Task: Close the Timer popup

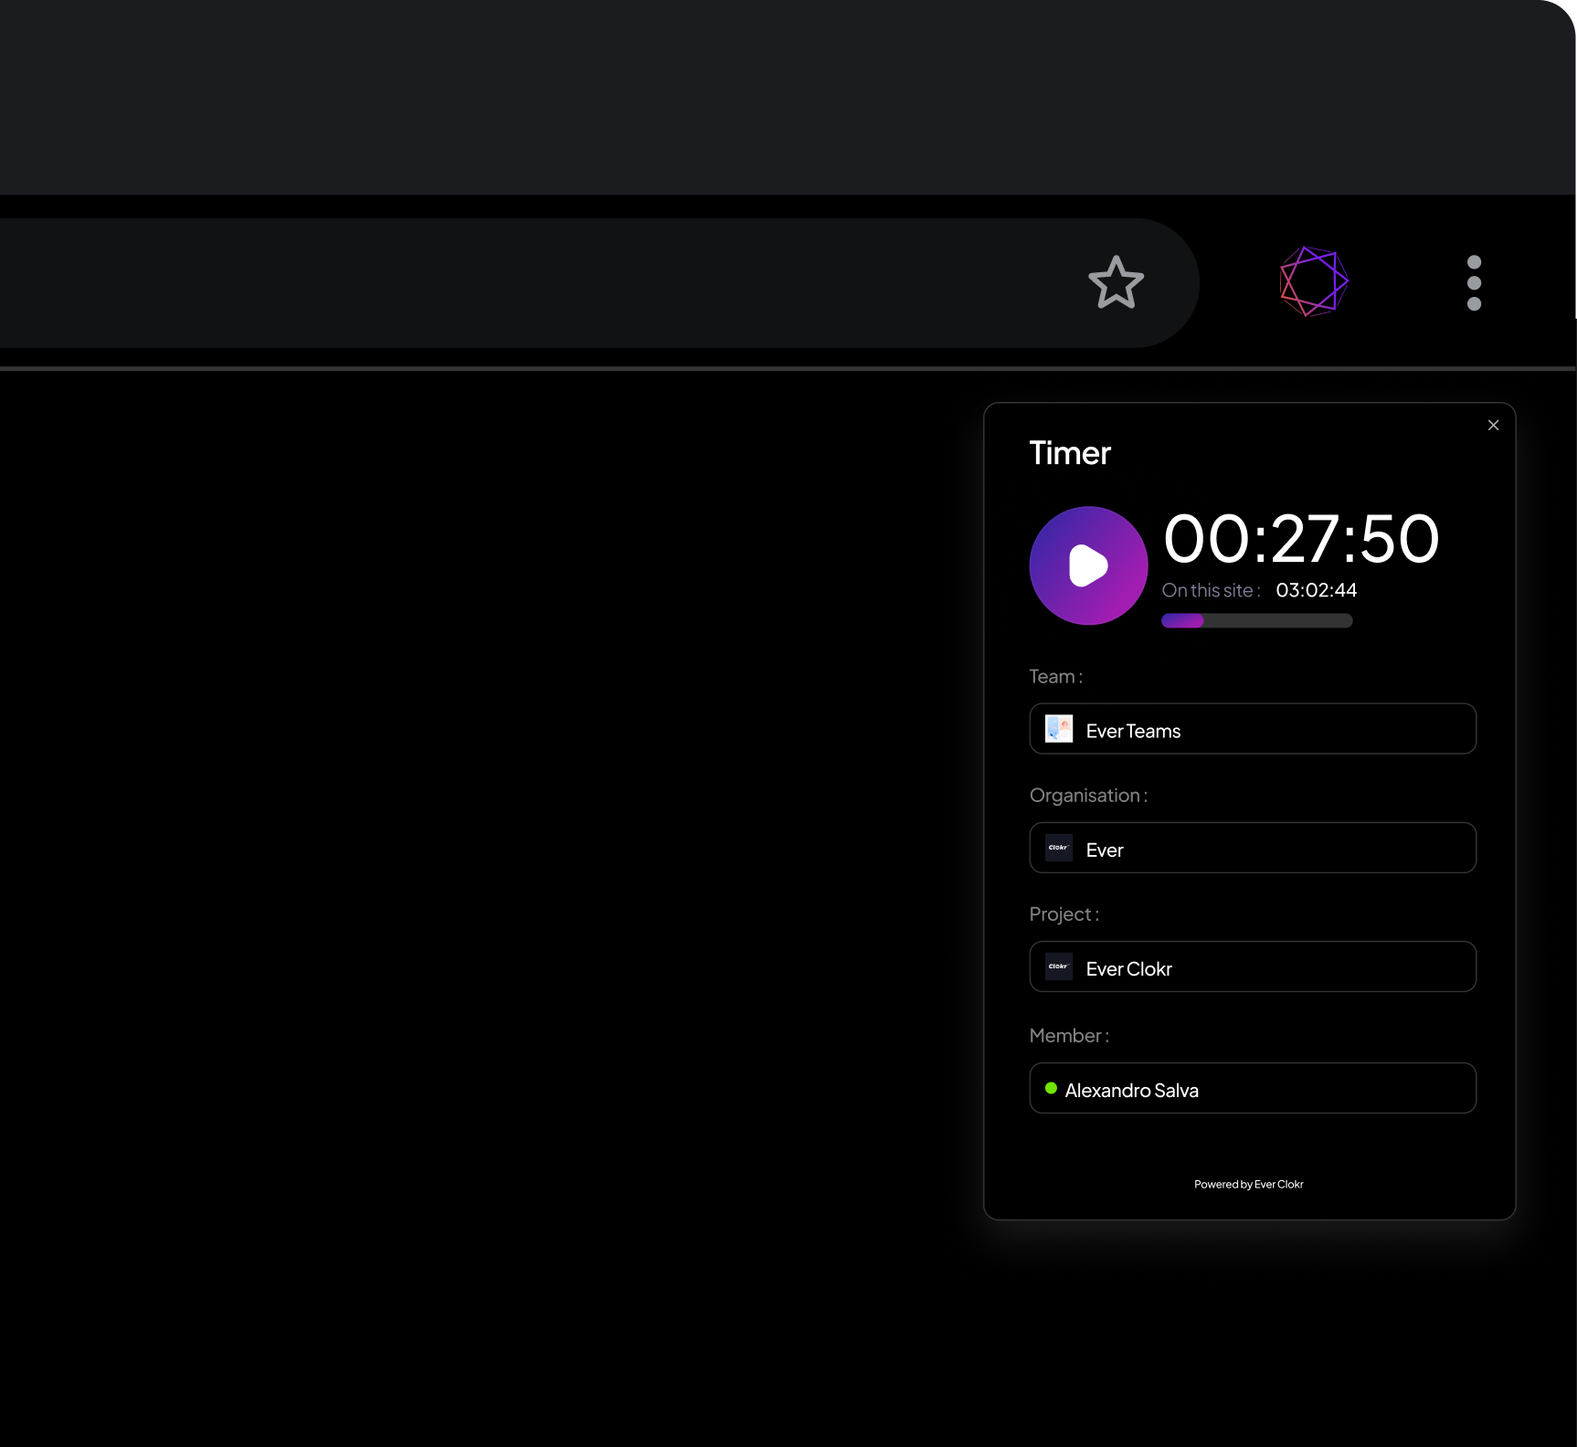Action: point(1493,425)
